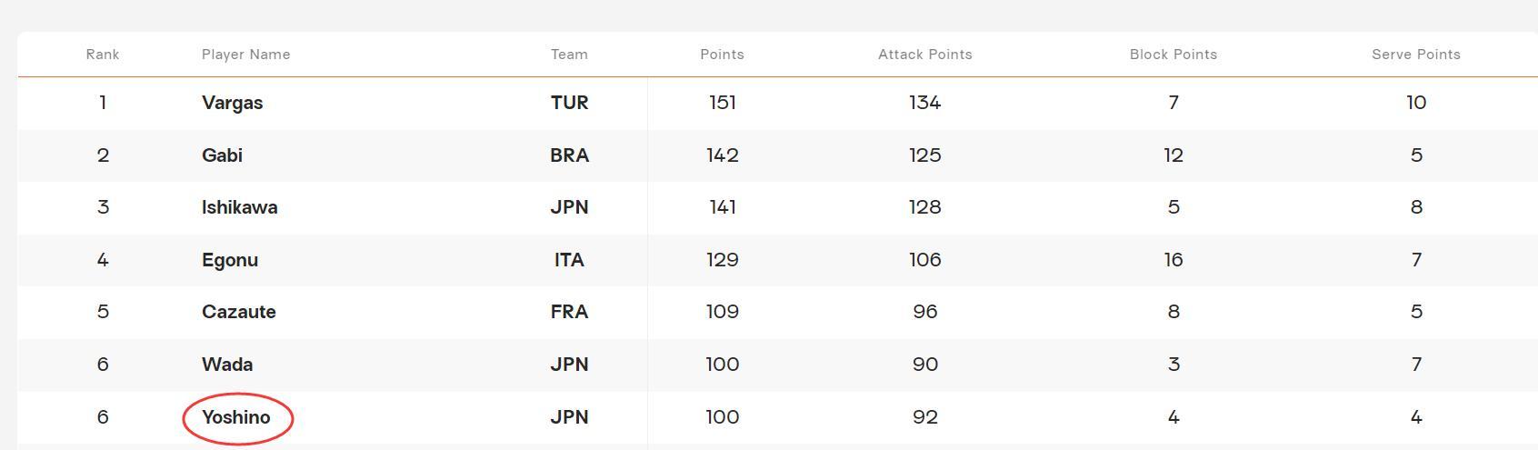Open player Vargas's name link
1538x450 pixels.
click(232, 103)
